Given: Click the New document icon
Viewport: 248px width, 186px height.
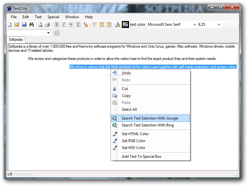Looking at the screenshot, I should 10,24.
